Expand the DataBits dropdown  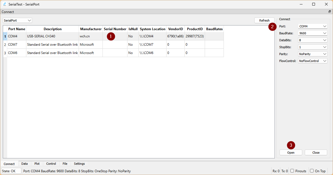313,40
